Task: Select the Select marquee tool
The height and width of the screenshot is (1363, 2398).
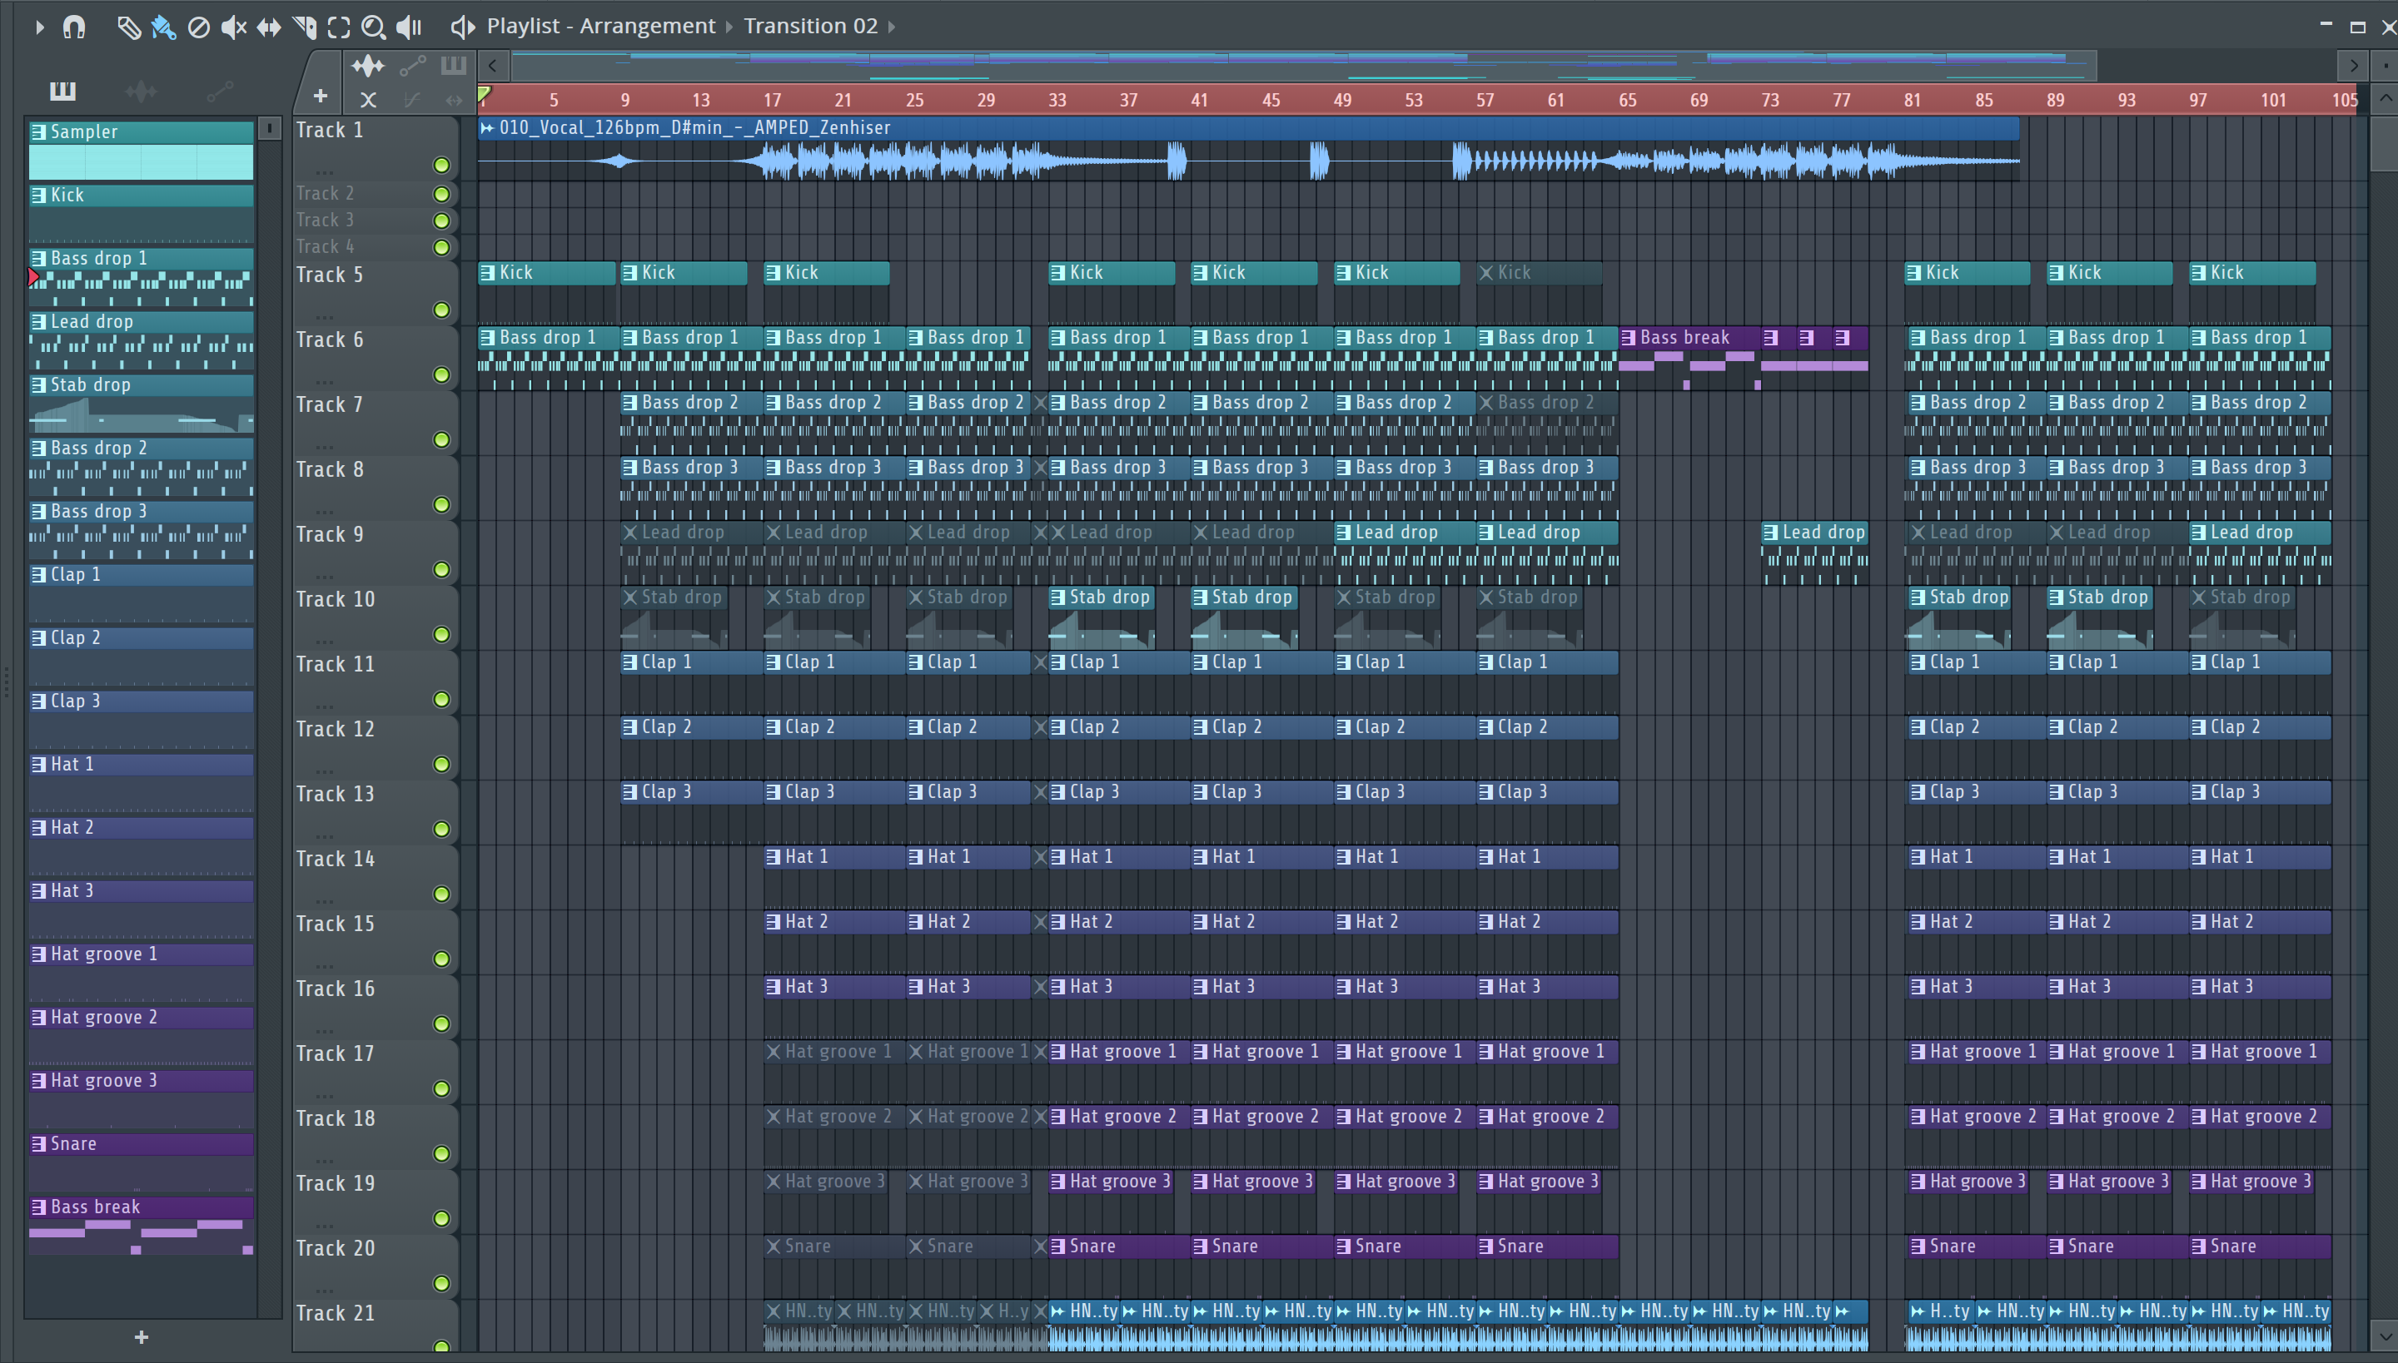Action: tap(339, 27)
